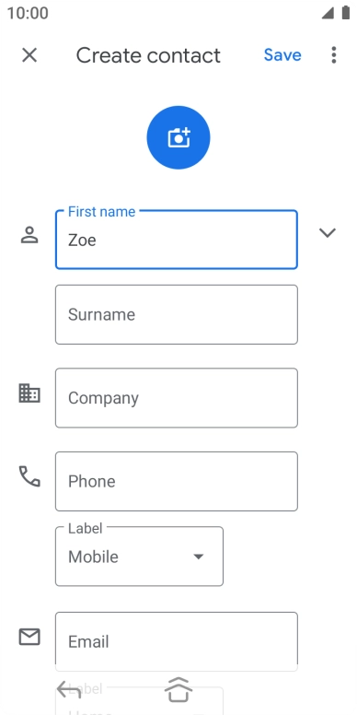
Task: Tap the email envelope icon
Action: pyautogui.click(x=29, y=637)
